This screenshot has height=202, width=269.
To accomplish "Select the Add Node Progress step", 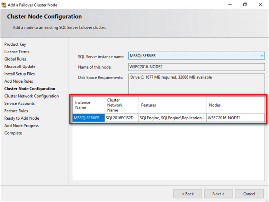I will coord(21,126).
